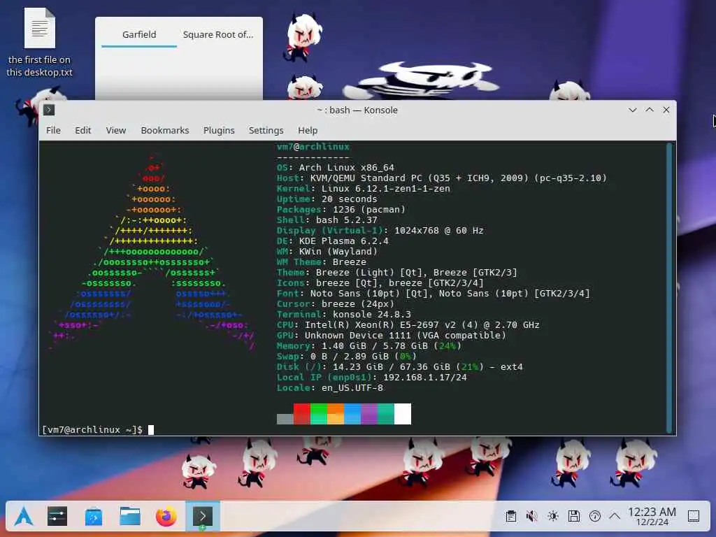Close the Konsole window
Image resolution: width=716 pixels, height=537 pixels.
(x=666, y=110)
